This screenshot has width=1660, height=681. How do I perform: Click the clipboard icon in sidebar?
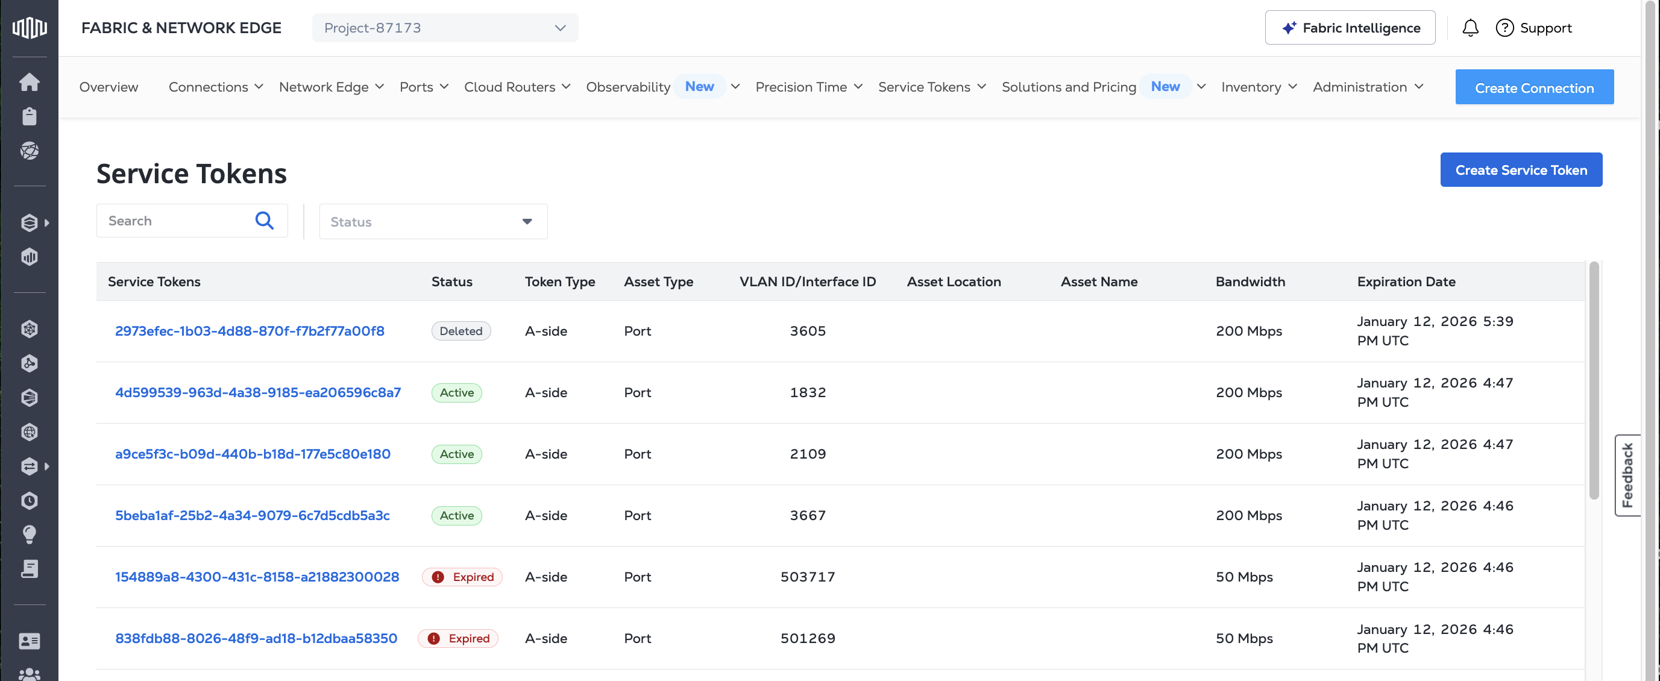click(29, 117)
